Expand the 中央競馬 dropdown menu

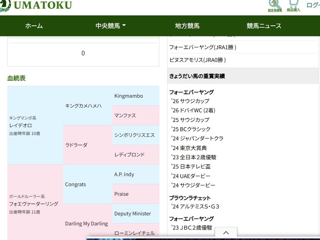click(x=111, y=26)
